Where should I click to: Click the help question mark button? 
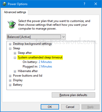(84, 4)
